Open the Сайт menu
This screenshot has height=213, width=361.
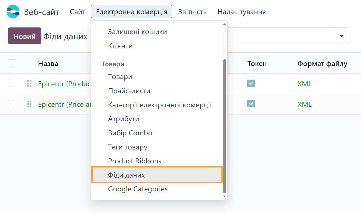pyautogui.click(x=77, y=12)
